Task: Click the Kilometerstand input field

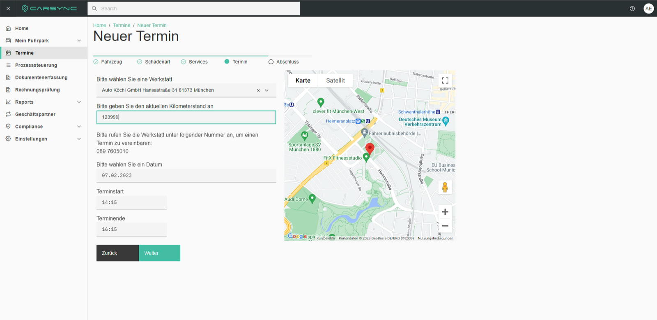Action: [186, 117]
